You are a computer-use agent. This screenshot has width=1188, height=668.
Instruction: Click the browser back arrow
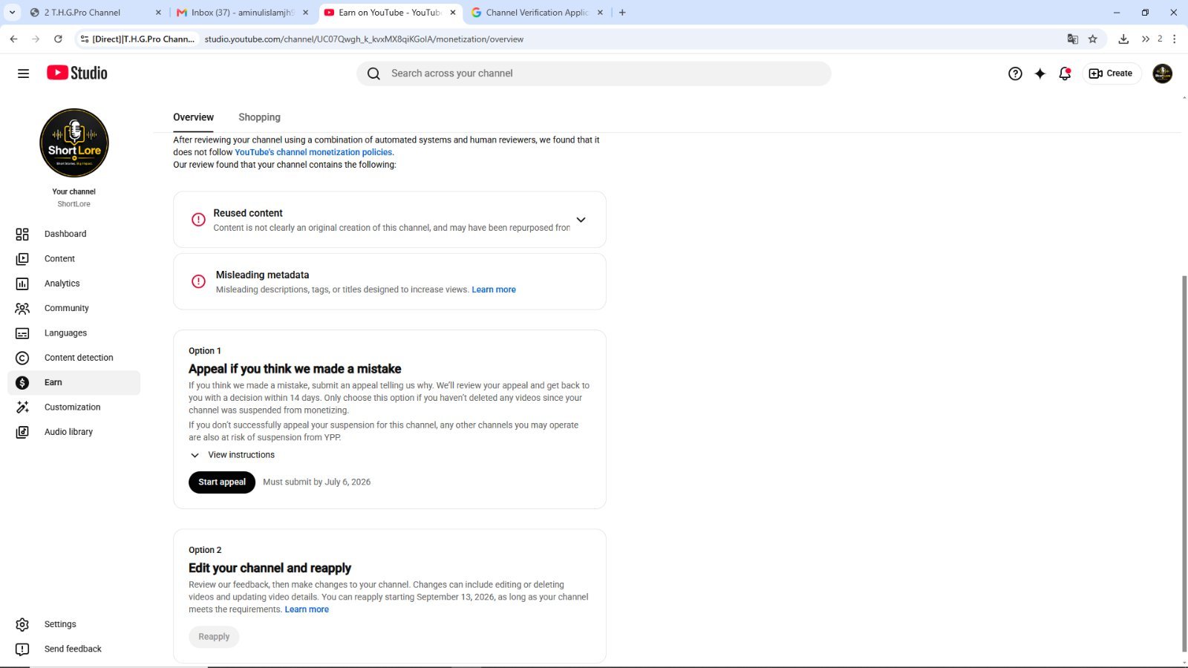(13, 39)
